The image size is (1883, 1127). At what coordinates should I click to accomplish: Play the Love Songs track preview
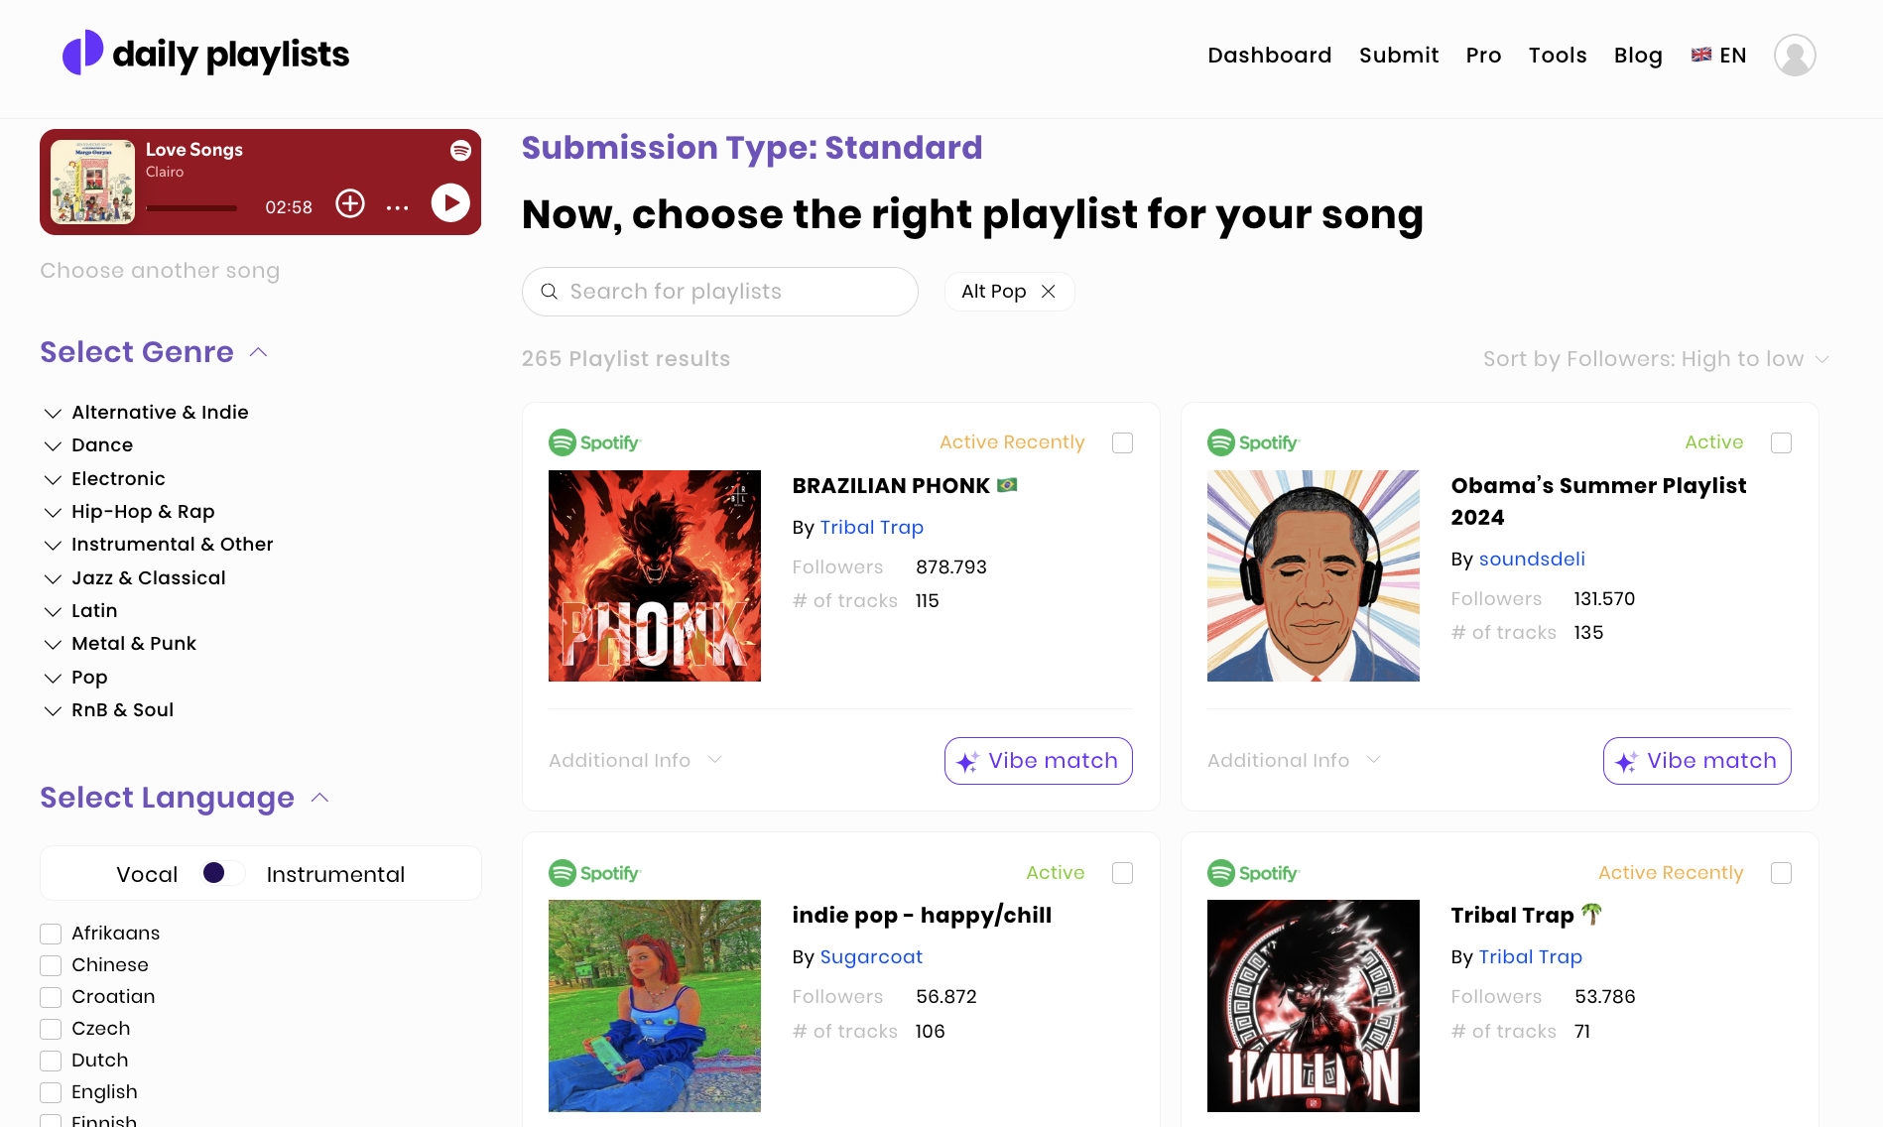pos(450,203)
